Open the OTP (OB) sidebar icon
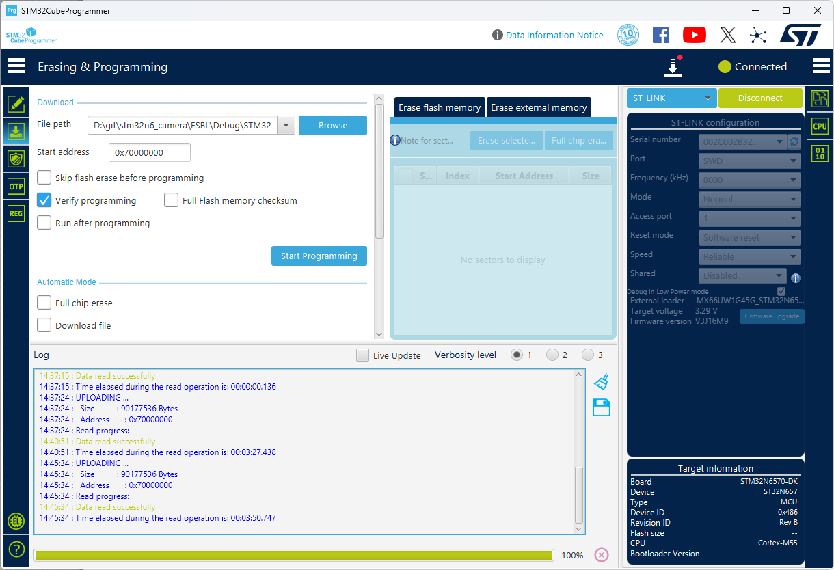 [16, 186]
